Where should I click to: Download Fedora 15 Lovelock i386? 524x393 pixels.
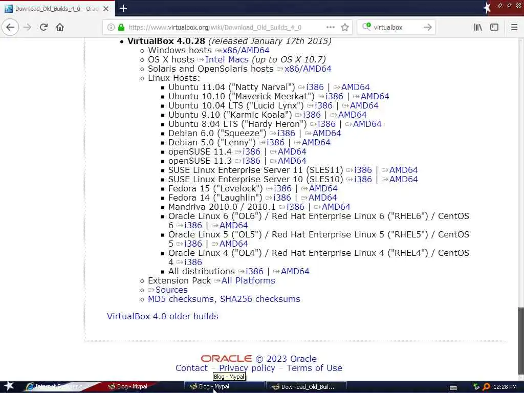click(282, 188)
